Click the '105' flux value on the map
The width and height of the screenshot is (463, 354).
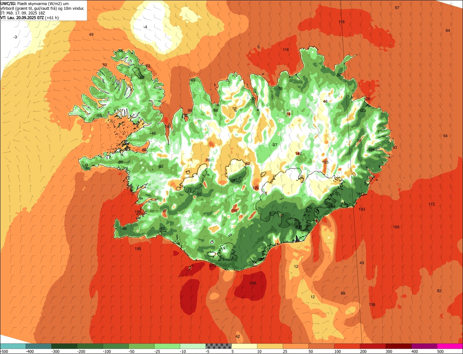325,163
